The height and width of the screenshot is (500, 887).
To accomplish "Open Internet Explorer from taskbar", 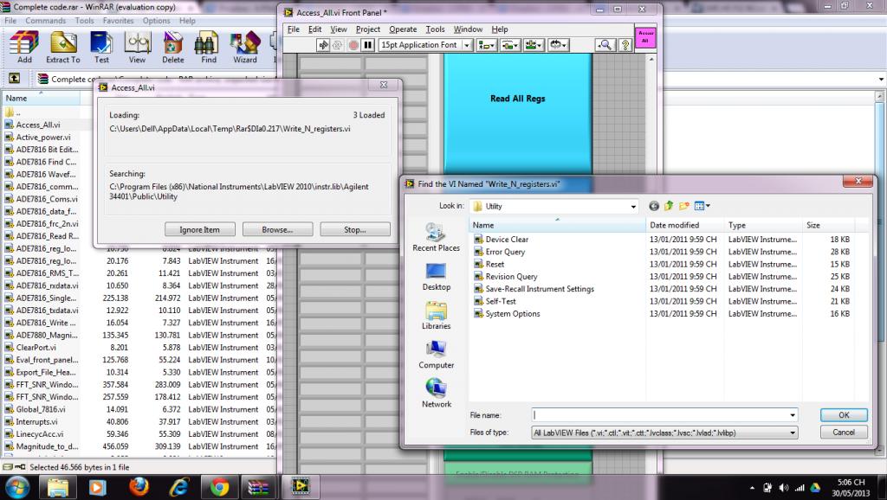I will click(x=179, y=487).
